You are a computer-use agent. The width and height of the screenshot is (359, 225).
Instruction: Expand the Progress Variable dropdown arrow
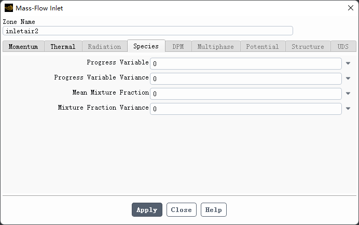348,63
